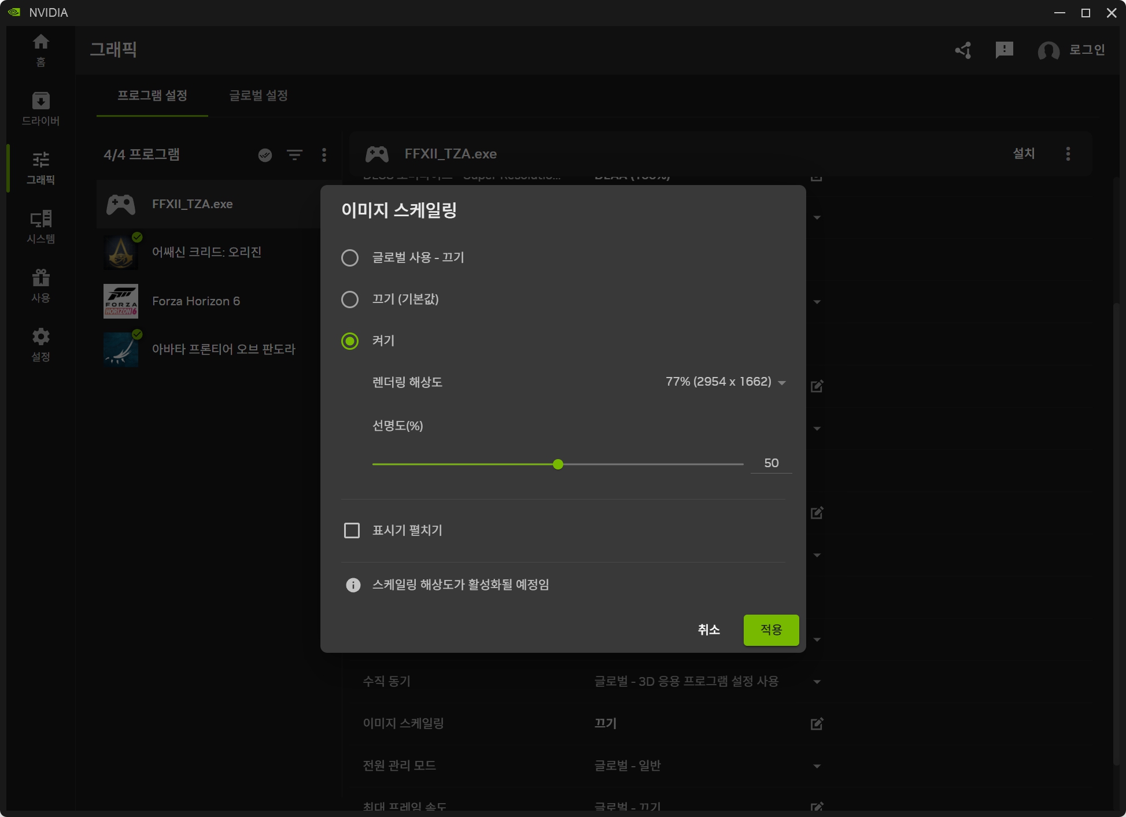The height and width of the screenshot is (817, 1126).
Task: Click the 취소 button
Action: [709, 630]
